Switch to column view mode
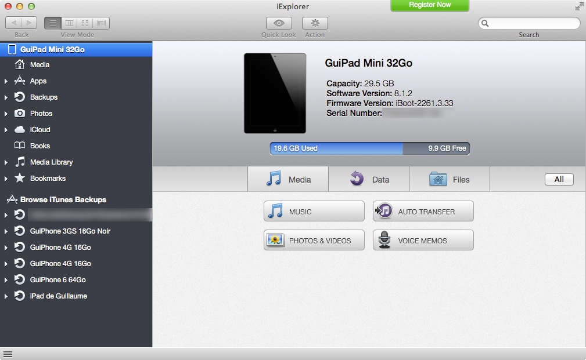 point(69,23)
